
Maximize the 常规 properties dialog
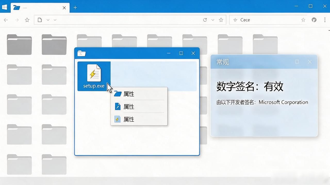click(x=297, y=62)
